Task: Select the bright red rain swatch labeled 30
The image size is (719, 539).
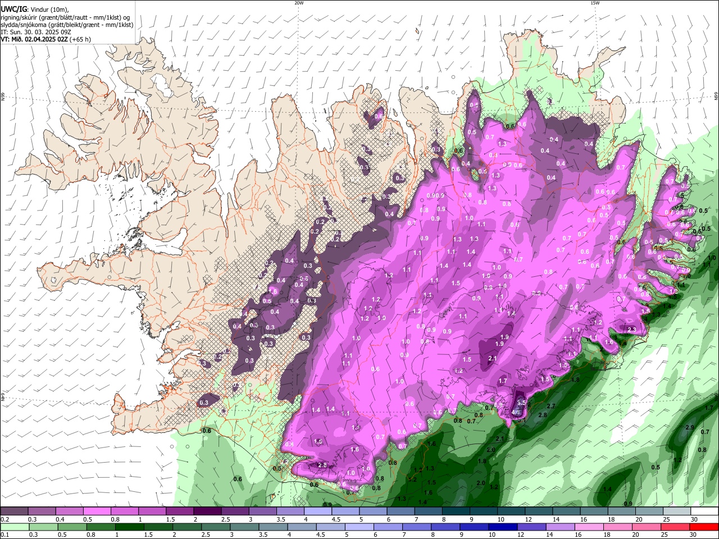Action: [704, 527]
